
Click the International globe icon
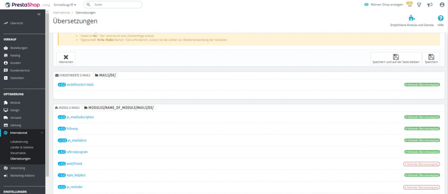(x=6, y=133)
